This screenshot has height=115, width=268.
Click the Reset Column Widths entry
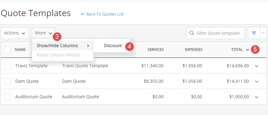58,55
